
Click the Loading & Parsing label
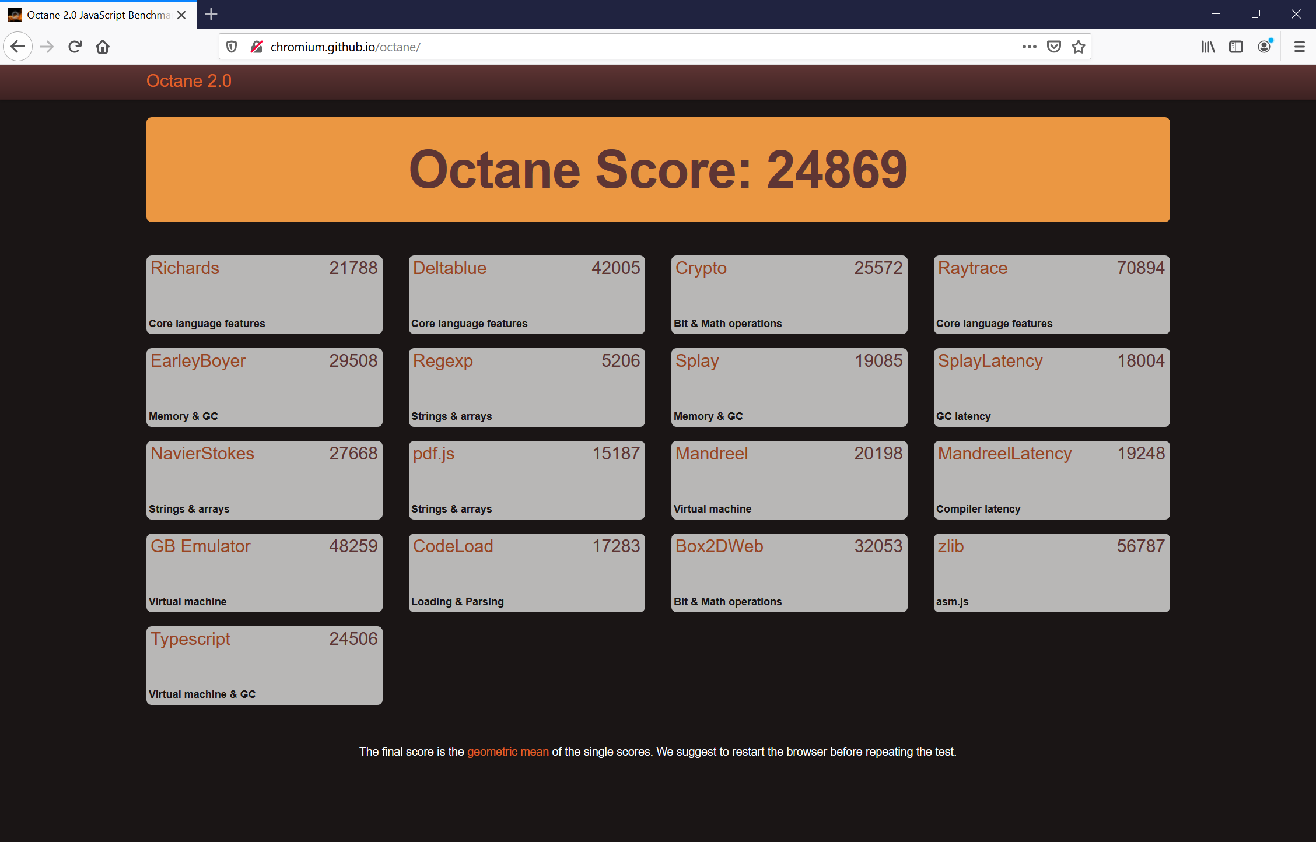[x=457, y=602]
